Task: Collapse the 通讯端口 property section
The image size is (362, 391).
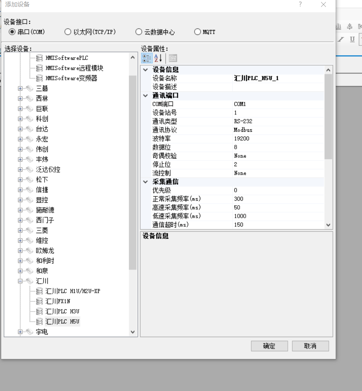Action: pos(146,96)
